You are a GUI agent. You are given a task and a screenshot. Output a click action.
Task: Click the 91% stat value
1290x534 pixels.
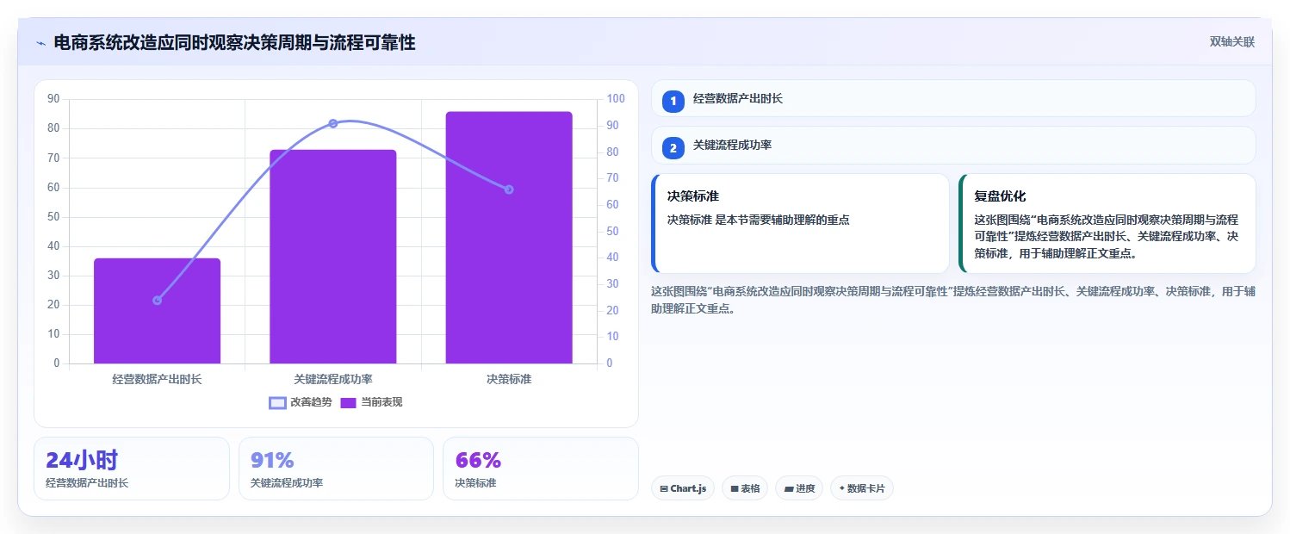tap(272, 460)
